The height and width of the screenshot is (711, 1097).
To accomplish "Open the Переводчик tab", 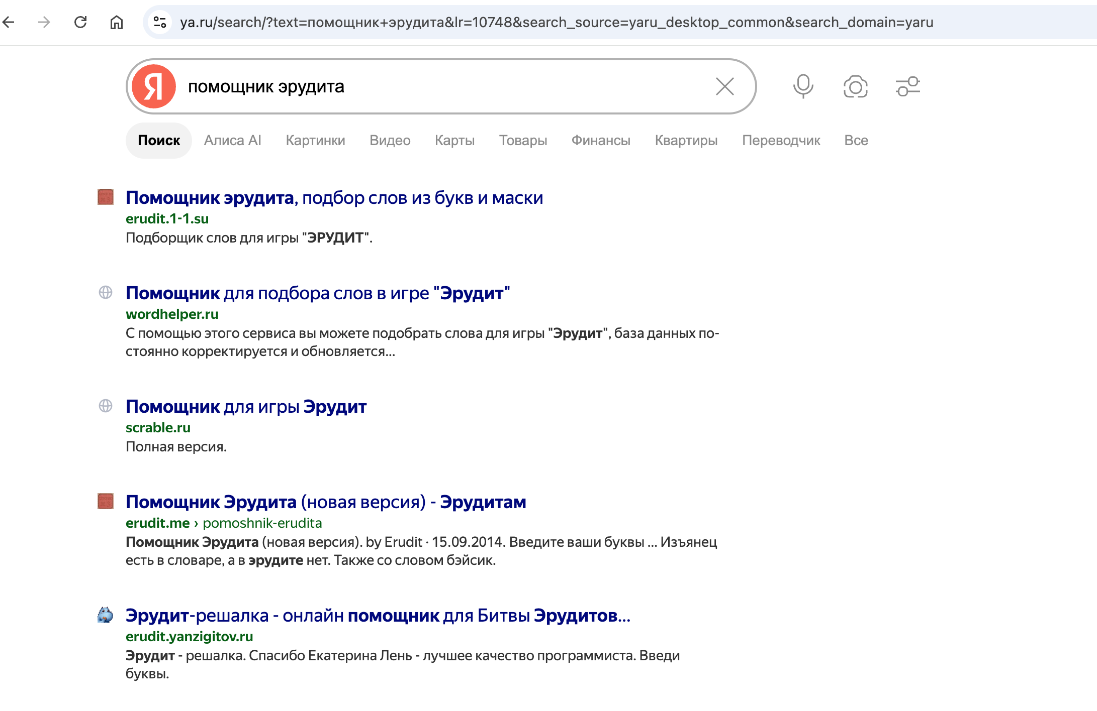I will tap(781, 141).
